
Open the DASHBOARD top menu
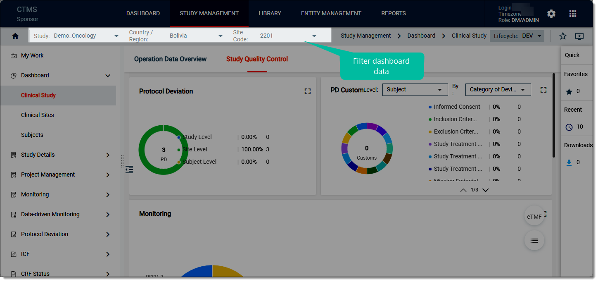(143, 14)
